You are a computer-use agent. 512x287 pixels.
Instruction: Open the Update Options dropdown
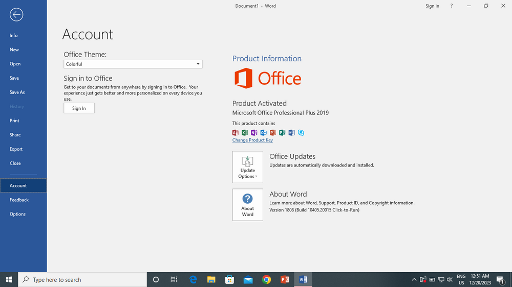pyautogui.click(x=247, y=167)
